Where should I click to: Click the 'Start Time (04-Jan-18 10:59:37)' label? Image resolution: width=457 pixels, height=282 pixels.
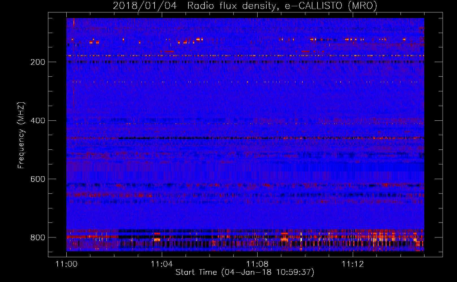coord(245,272)
